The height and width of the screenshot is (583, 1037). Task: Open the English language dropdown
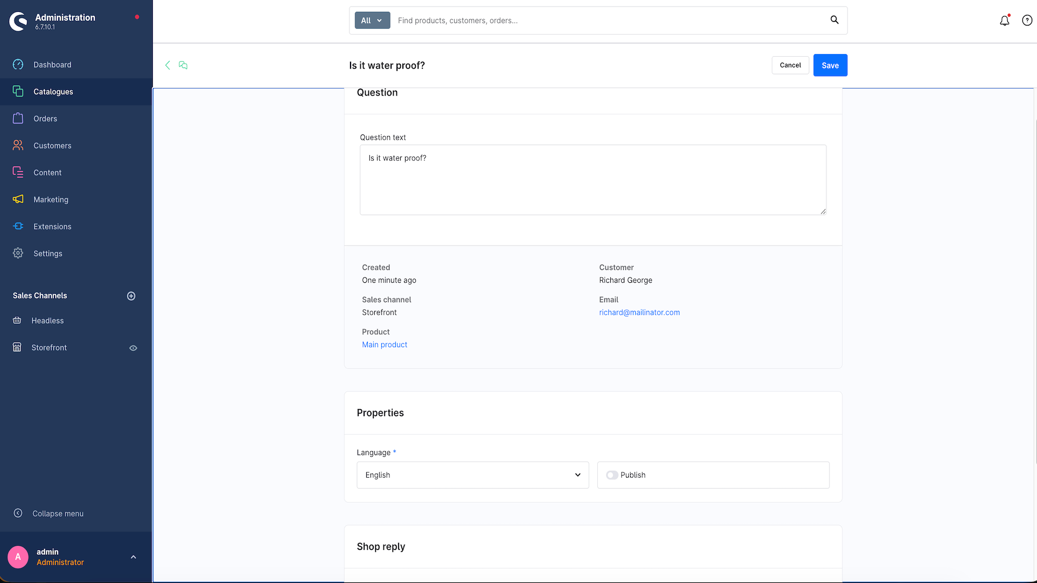coord(473,475)
